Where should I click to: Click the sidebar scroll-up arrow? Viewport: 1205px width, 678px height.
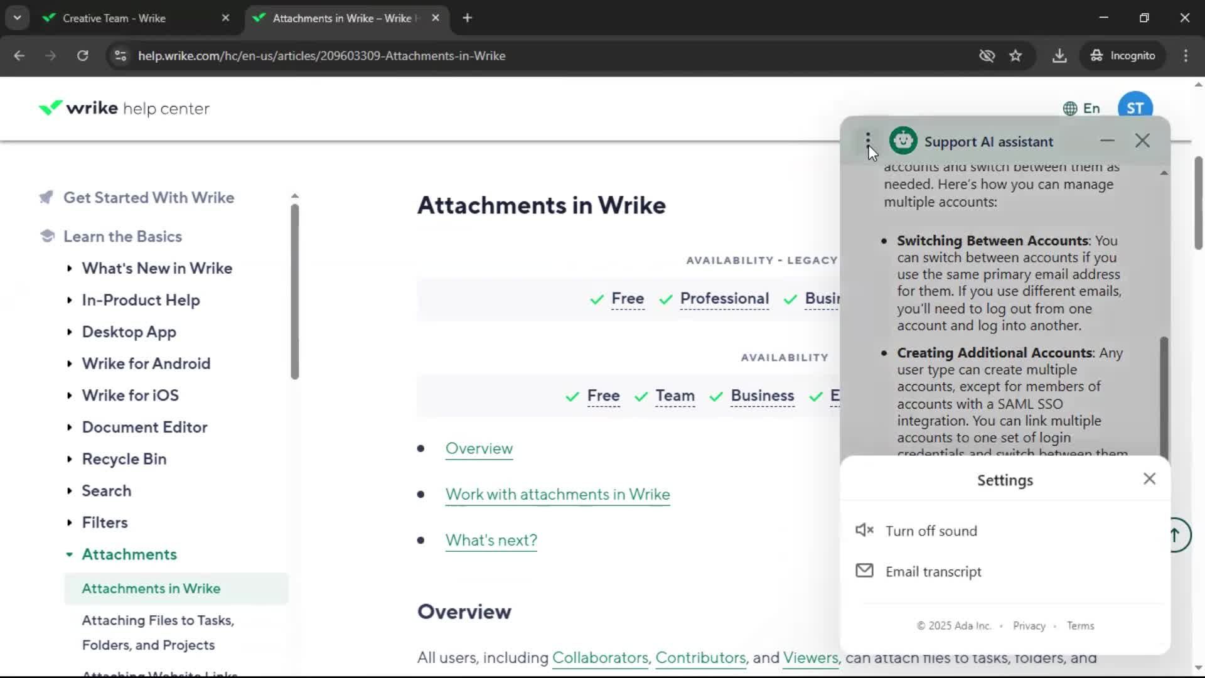295,196
